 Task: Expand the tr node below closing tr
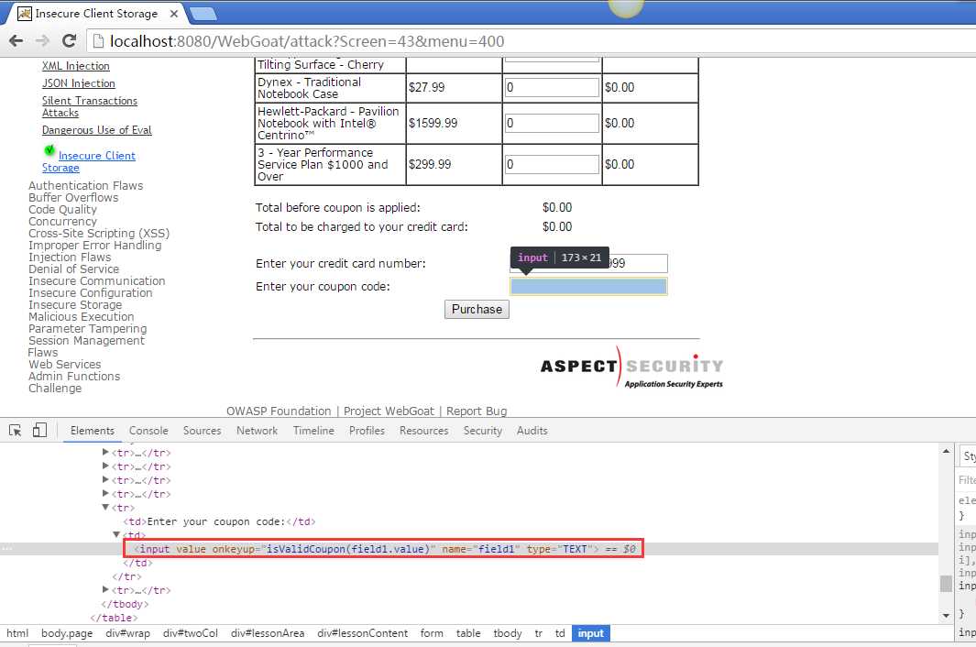[105, 589]
